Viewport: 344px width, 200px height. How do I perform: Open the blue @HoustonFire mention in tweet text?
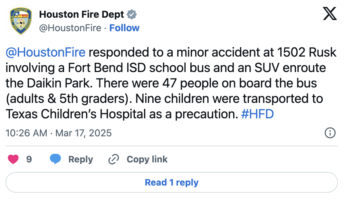point(45,52)
